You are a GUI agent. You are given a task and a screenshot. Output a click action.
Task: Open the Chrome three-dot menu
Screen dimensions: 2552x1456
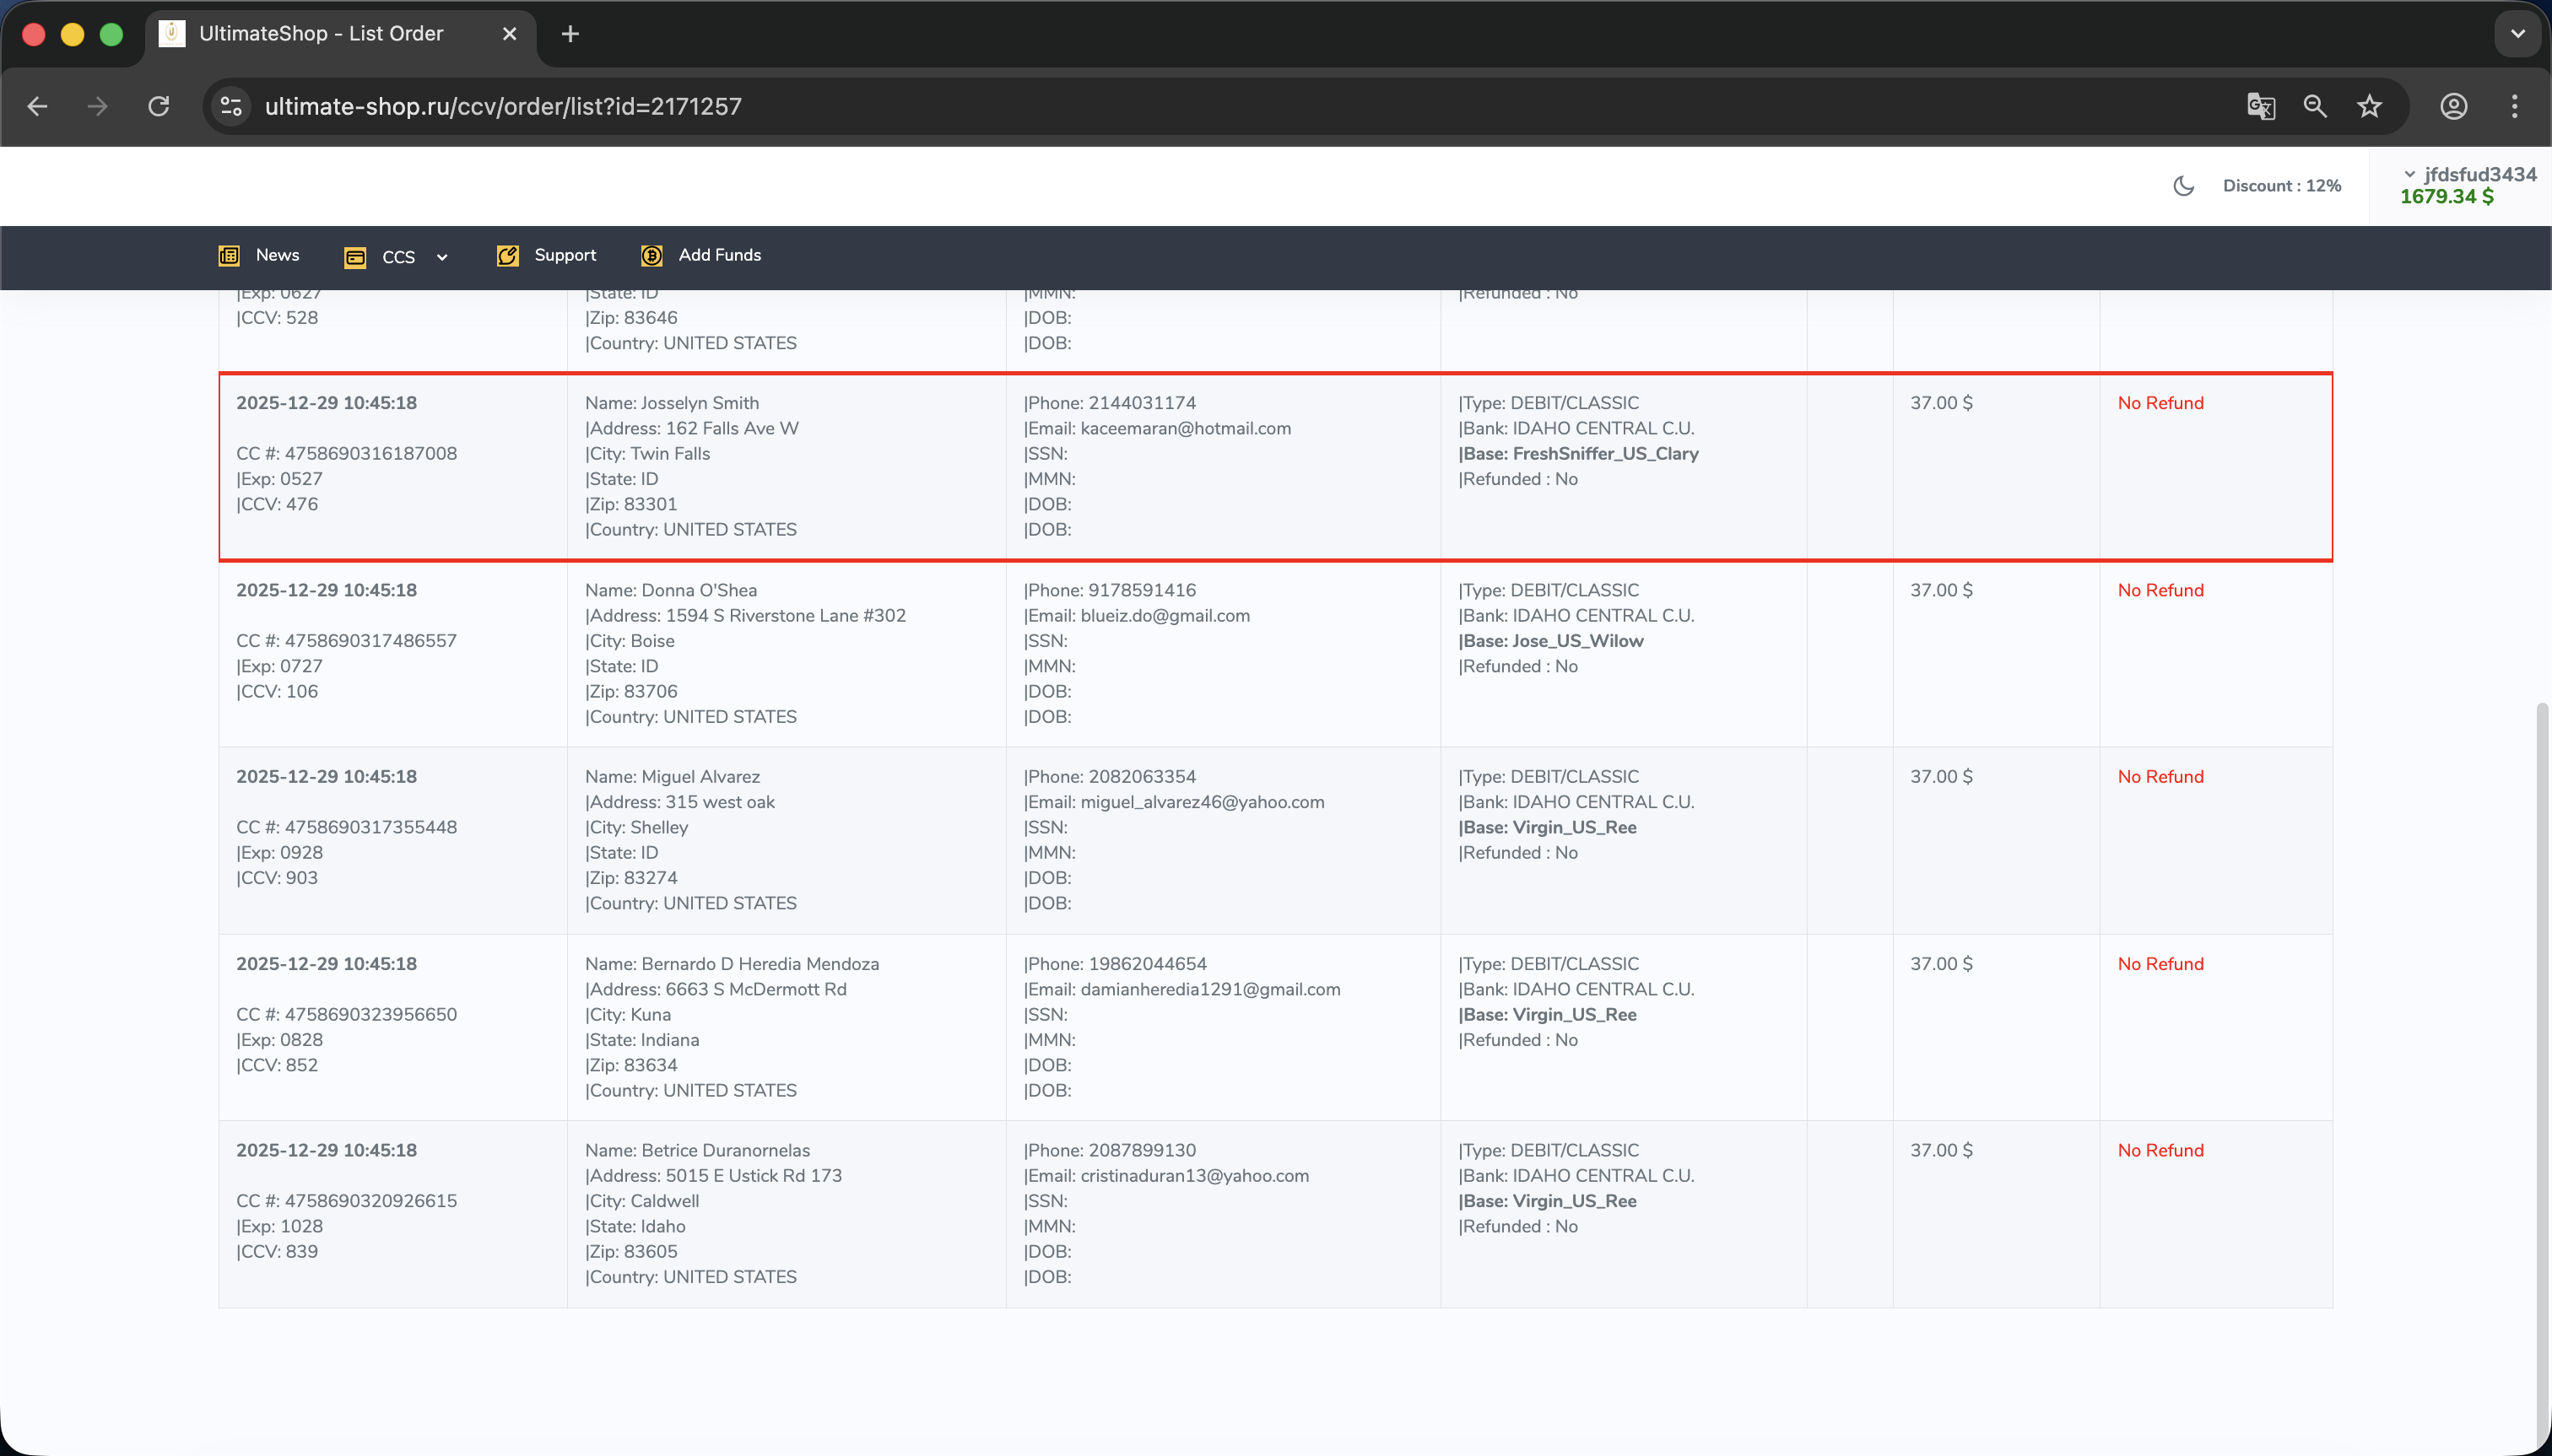pos(2514,106)
